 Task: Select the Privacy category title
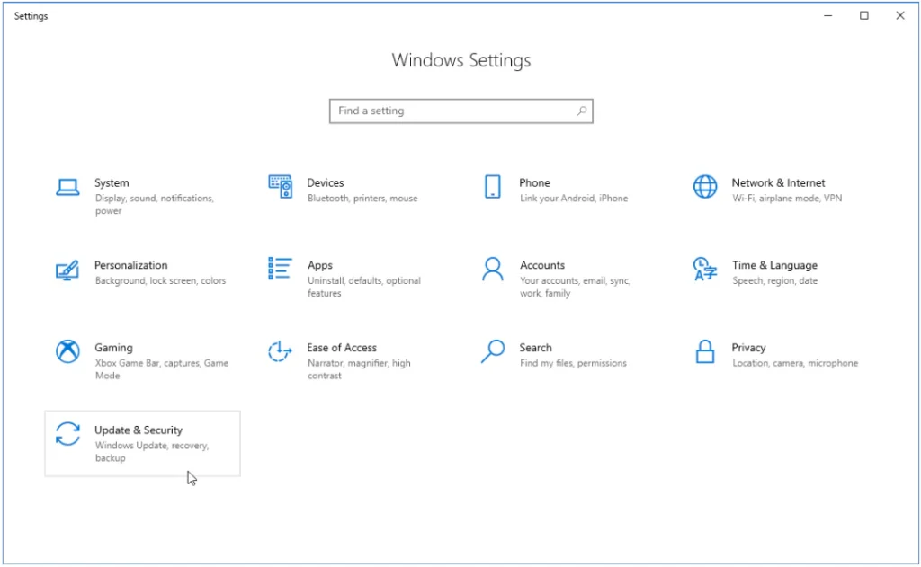click(x=748, y=348)
